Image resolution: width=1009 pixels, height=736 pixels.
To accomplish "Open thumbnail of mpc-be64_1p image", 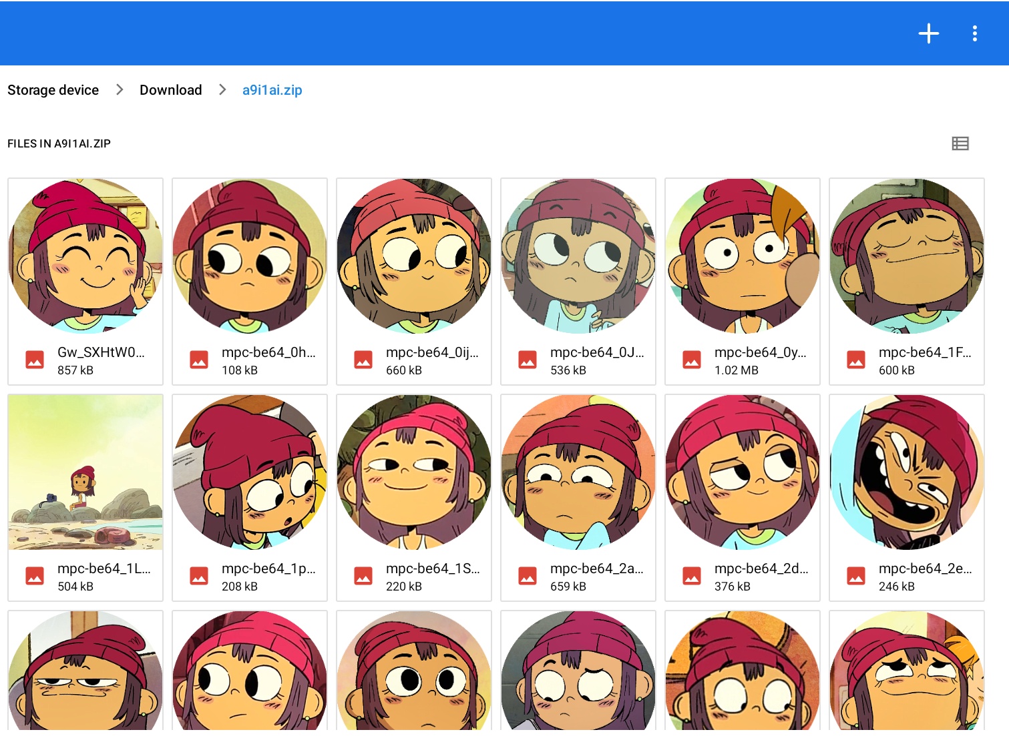I will point(250,472).
